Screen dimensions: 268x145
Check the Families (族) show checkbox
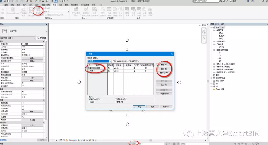90,102
